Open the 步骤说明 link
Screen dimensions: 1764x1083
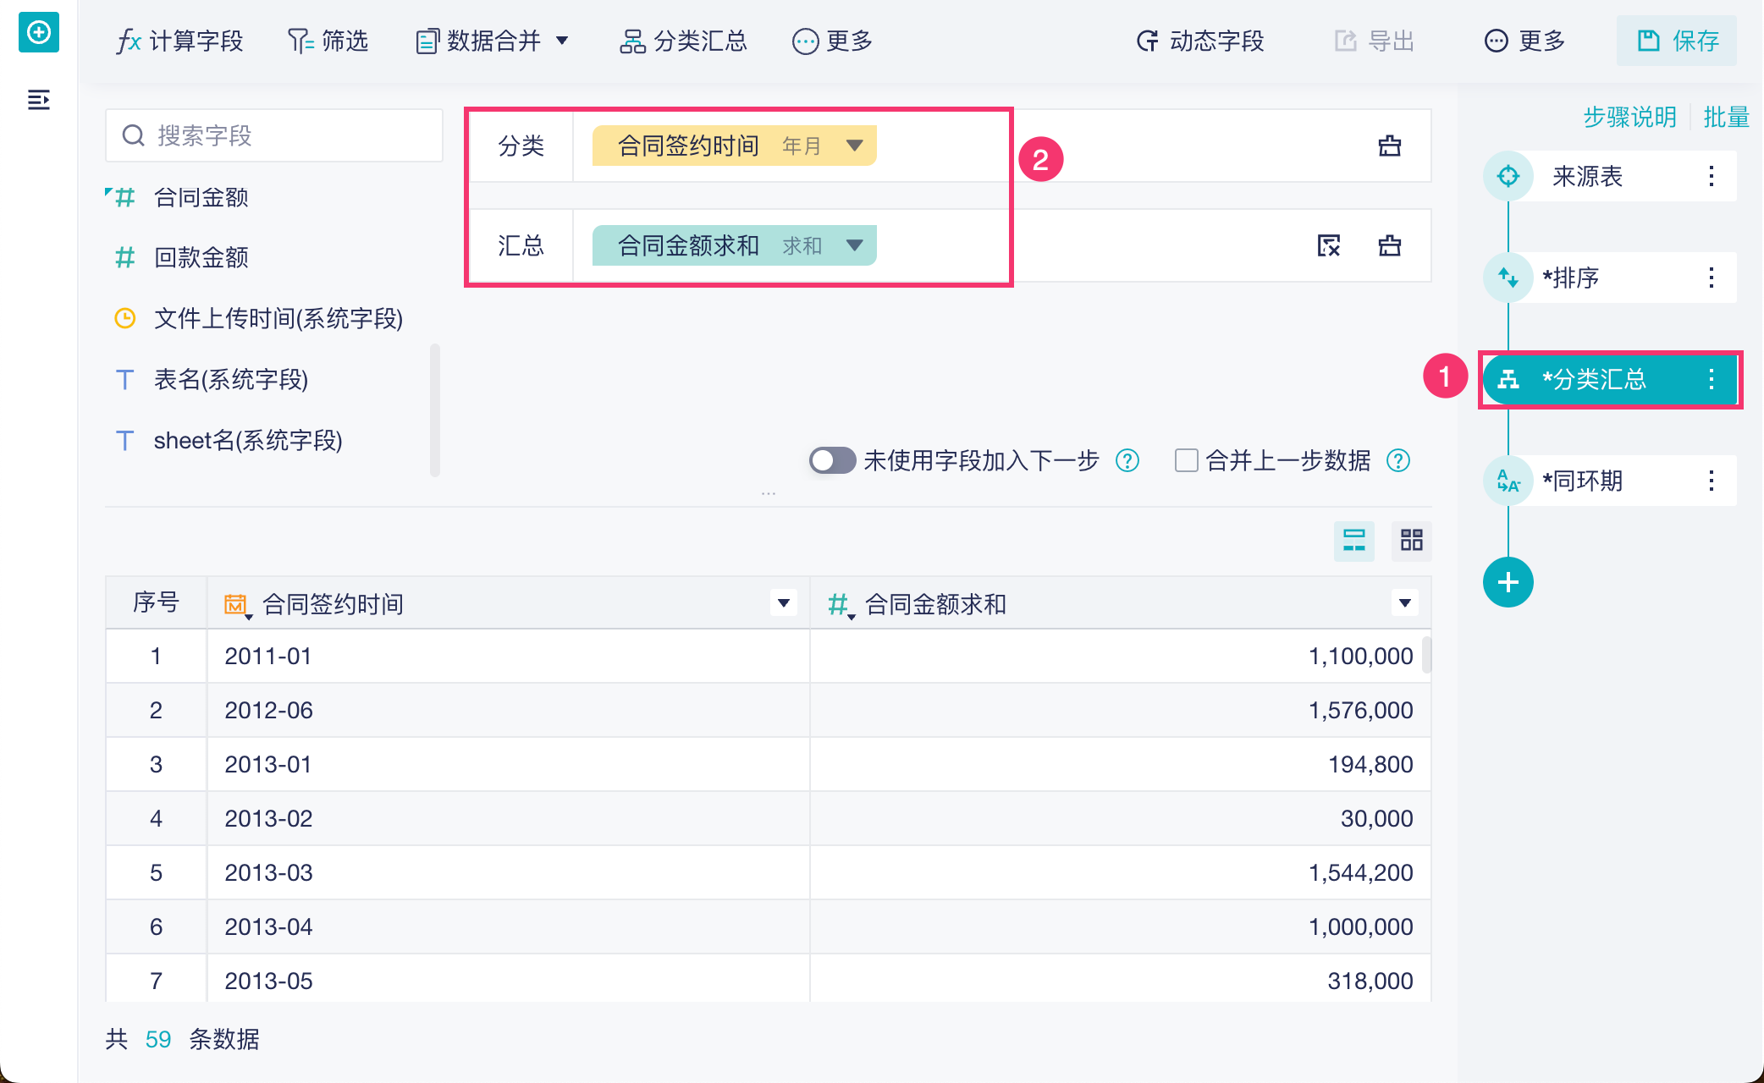click(1629, 117)
